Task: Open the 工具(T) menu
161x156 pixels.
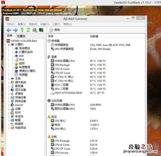Action: 56,24
